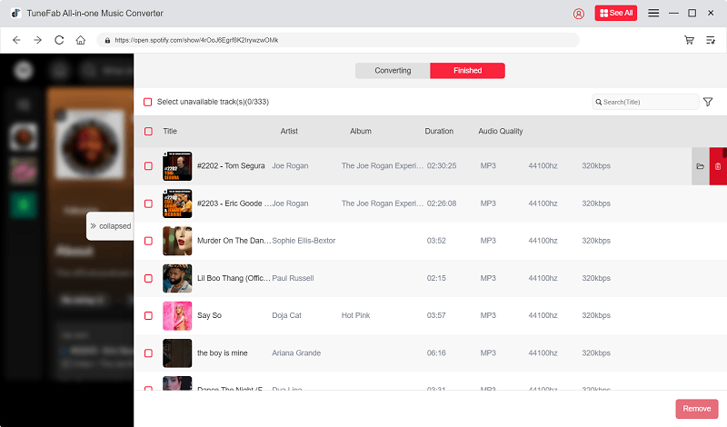Tick the checkbox for Say So
This screenshot has width=727, height=427.
pyautogui.click(x=148, y=315)
